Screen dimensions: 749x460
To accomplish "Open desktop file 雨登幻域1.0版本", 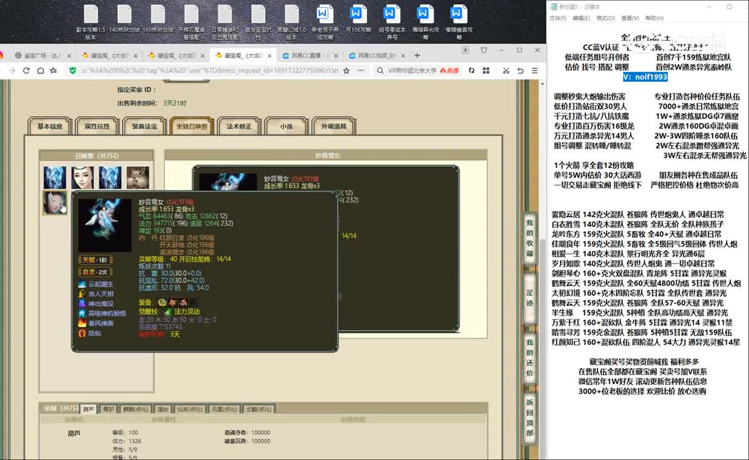I will 291,22.
